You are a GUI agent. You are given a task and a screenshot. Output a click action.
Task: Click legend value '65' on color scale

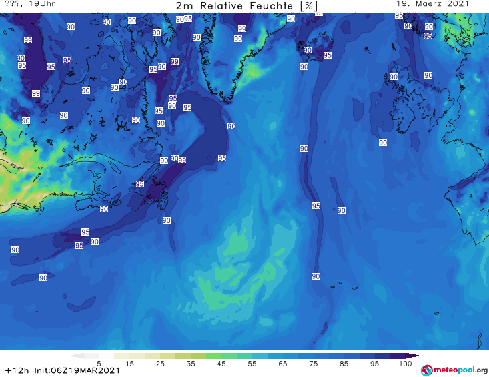[x=283, y=364]
